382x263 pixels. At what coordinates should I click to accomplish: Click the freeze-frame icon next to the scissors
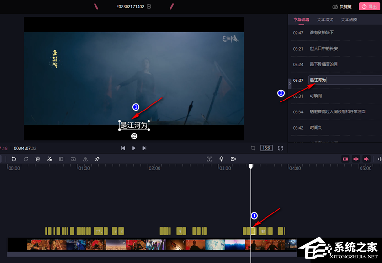[62, 159]
